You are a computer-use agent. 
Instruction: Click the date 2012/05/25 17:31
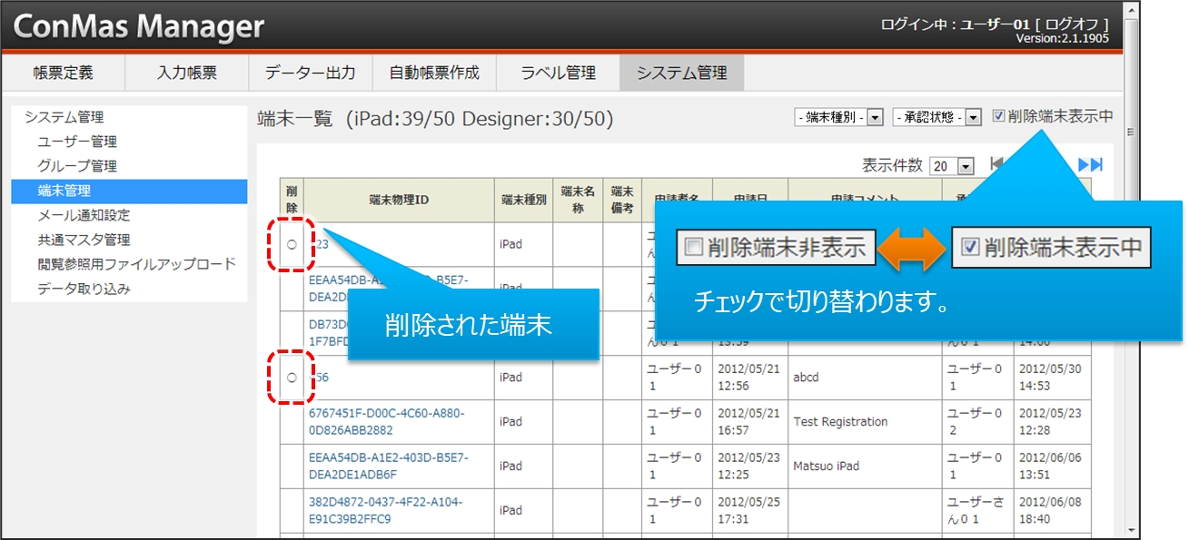click(x=748, y=510)
